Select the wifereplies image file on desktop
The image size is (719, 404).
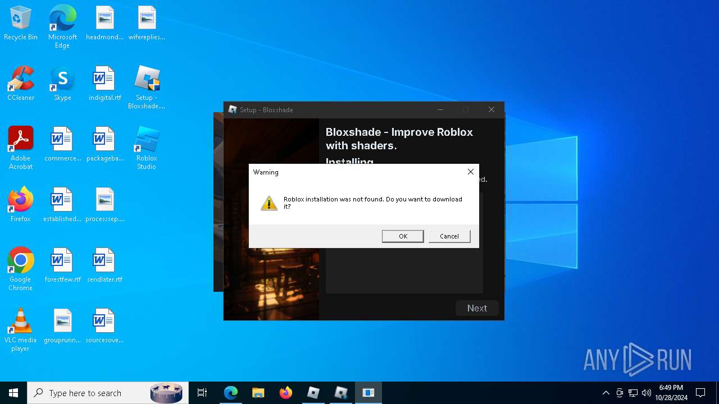(147, 24)
